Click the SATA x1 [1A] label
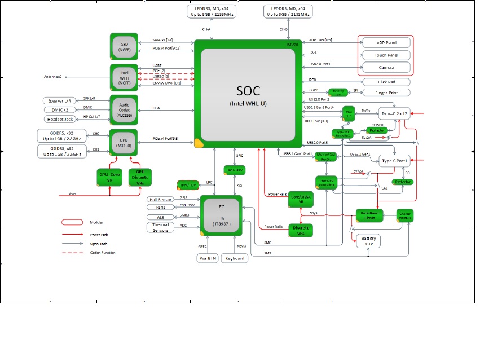The image size is (480, 339). coord(162,40)
